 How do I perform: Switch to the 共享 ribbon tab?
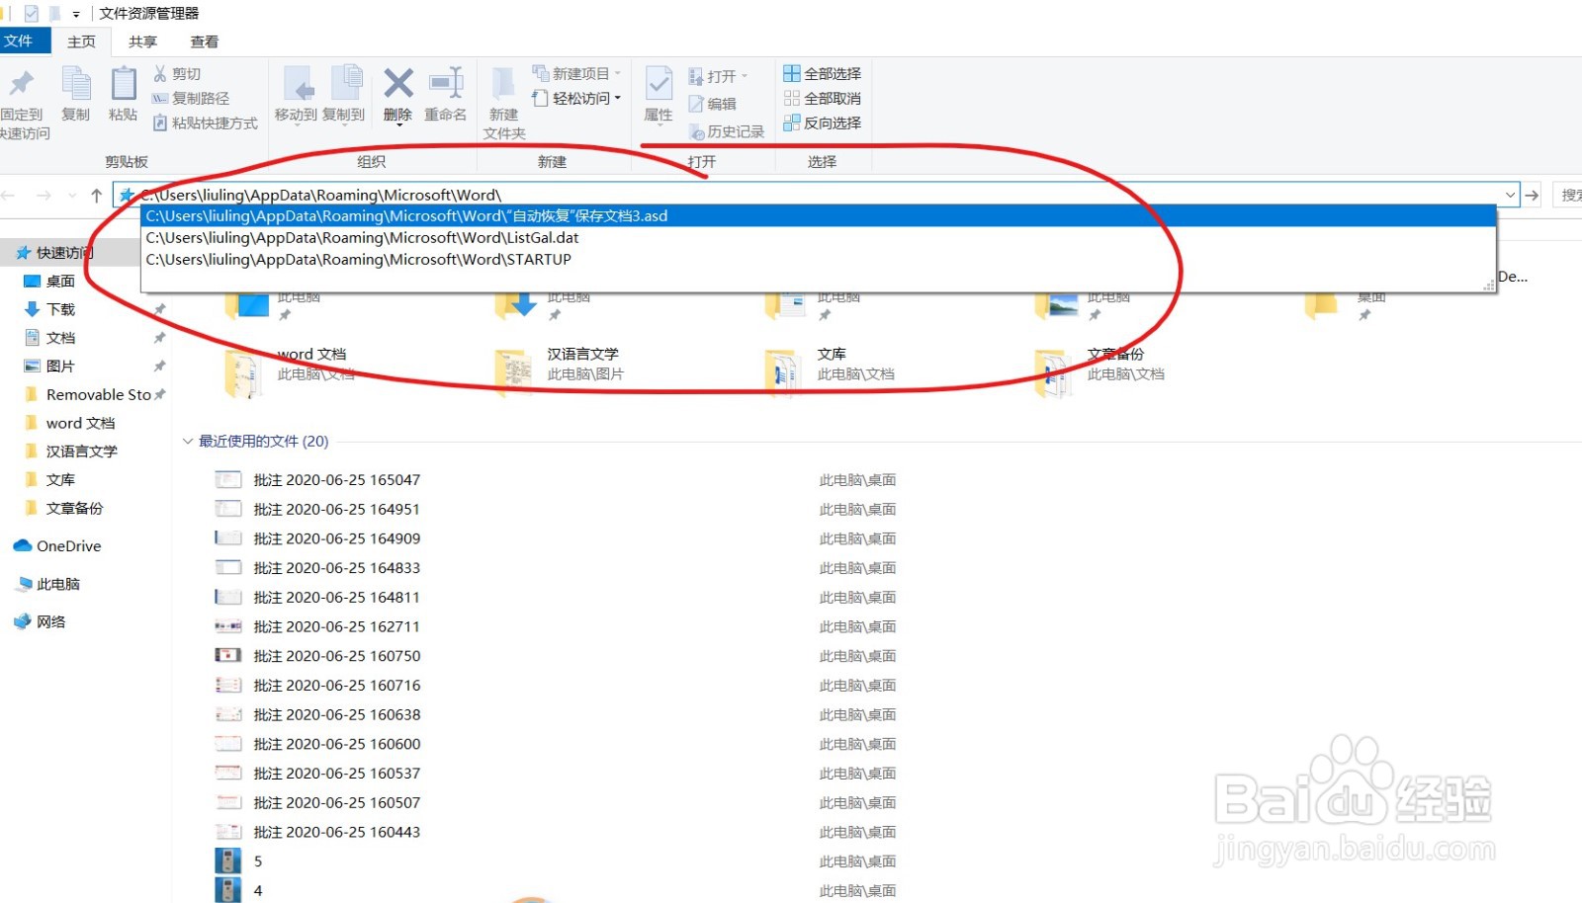(142, 41)
